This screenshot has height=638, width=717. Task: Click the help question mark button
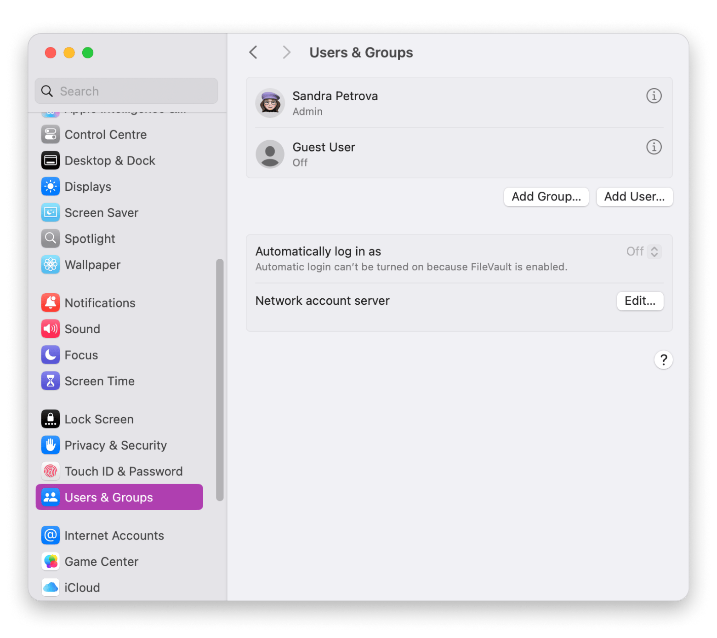(x=663, y=360)
